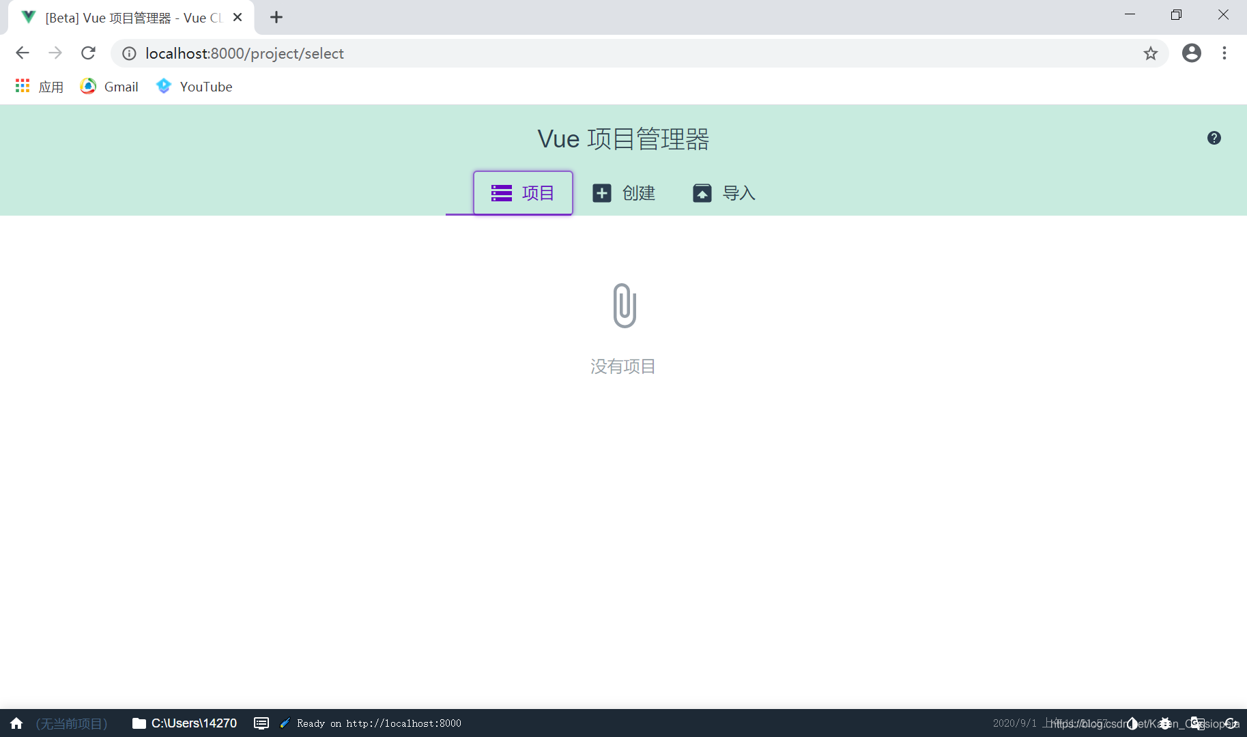Open a new browser tab
This screenshot has height=737, width=1247.
276,17
